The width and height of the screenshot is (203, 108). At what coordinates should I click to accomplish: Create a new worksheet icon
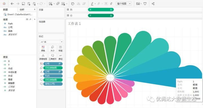[x=51, y=4]
